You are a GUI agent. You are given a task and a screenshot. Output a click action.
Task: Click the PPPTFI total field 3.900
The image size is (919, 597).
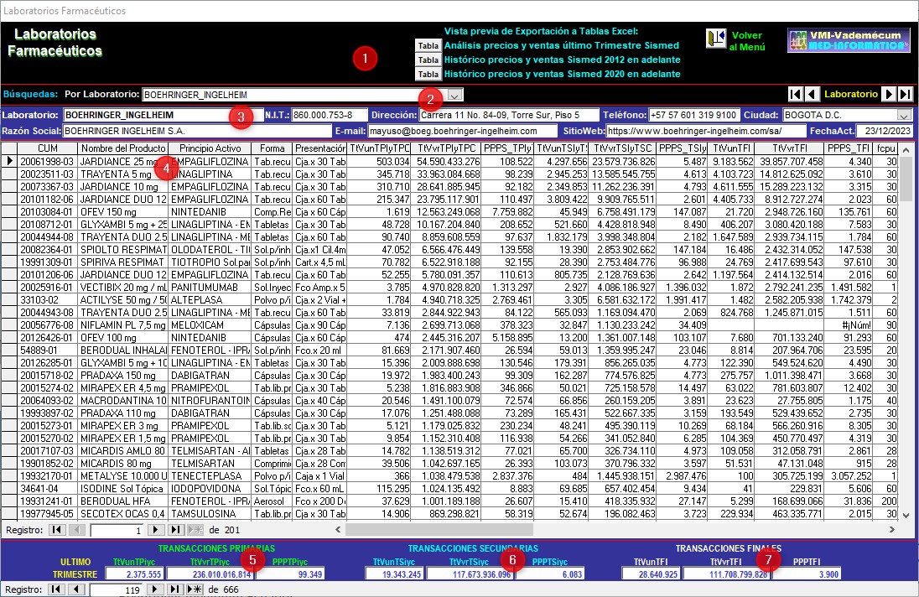[806, 574]
